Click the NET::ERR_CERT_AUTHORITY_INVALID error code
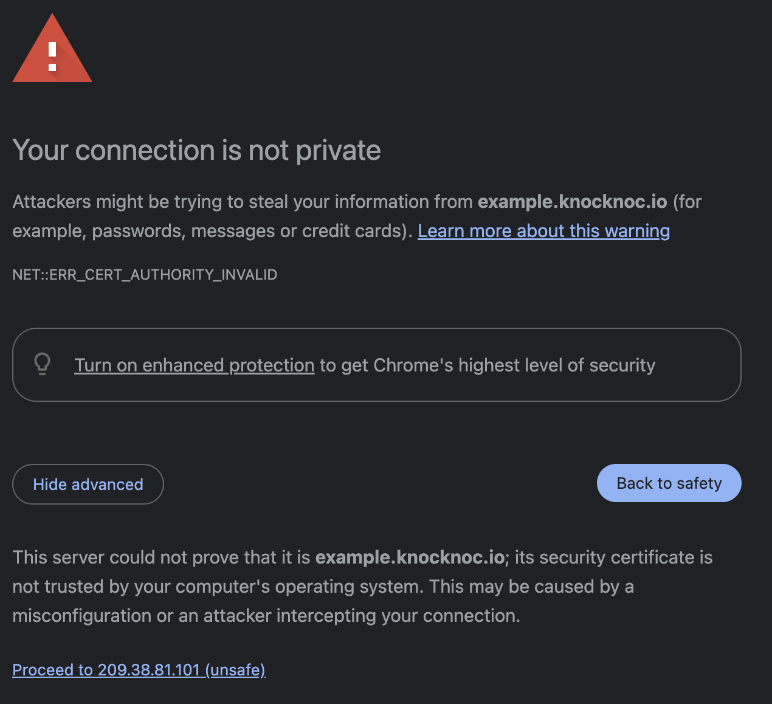 pyautogui.click(x=145, y=275)
